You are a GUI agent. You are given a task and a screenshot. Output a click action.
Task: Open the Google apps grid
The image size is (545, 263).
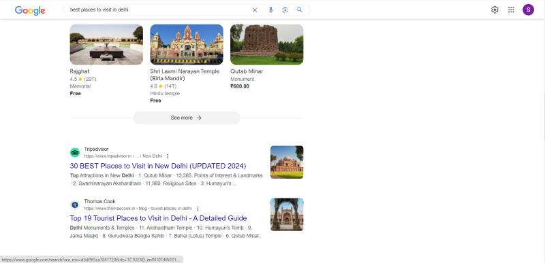511,10
